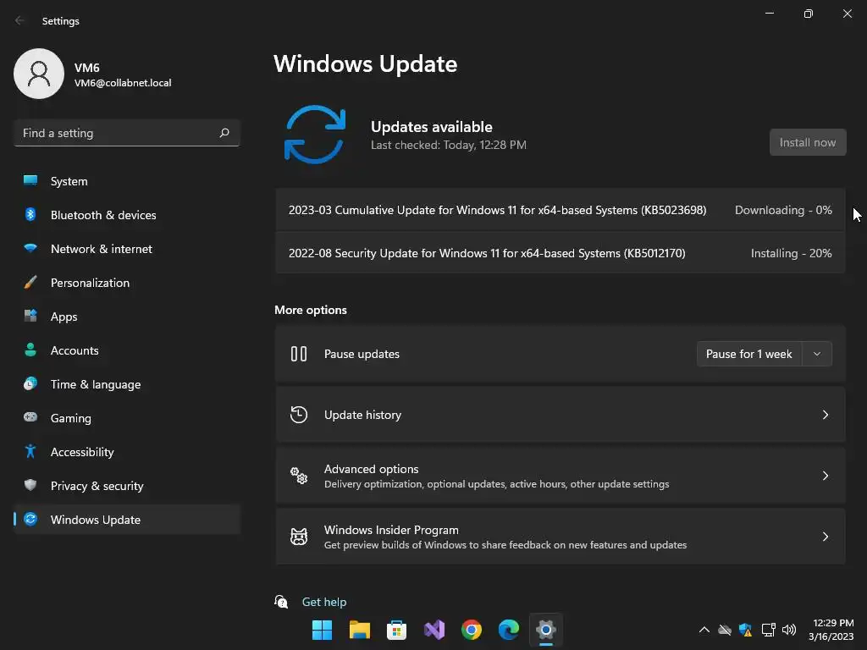This screenshot has height=650, width=867.
Task: Click the Installing - 20% status
Action: [791, 252]
